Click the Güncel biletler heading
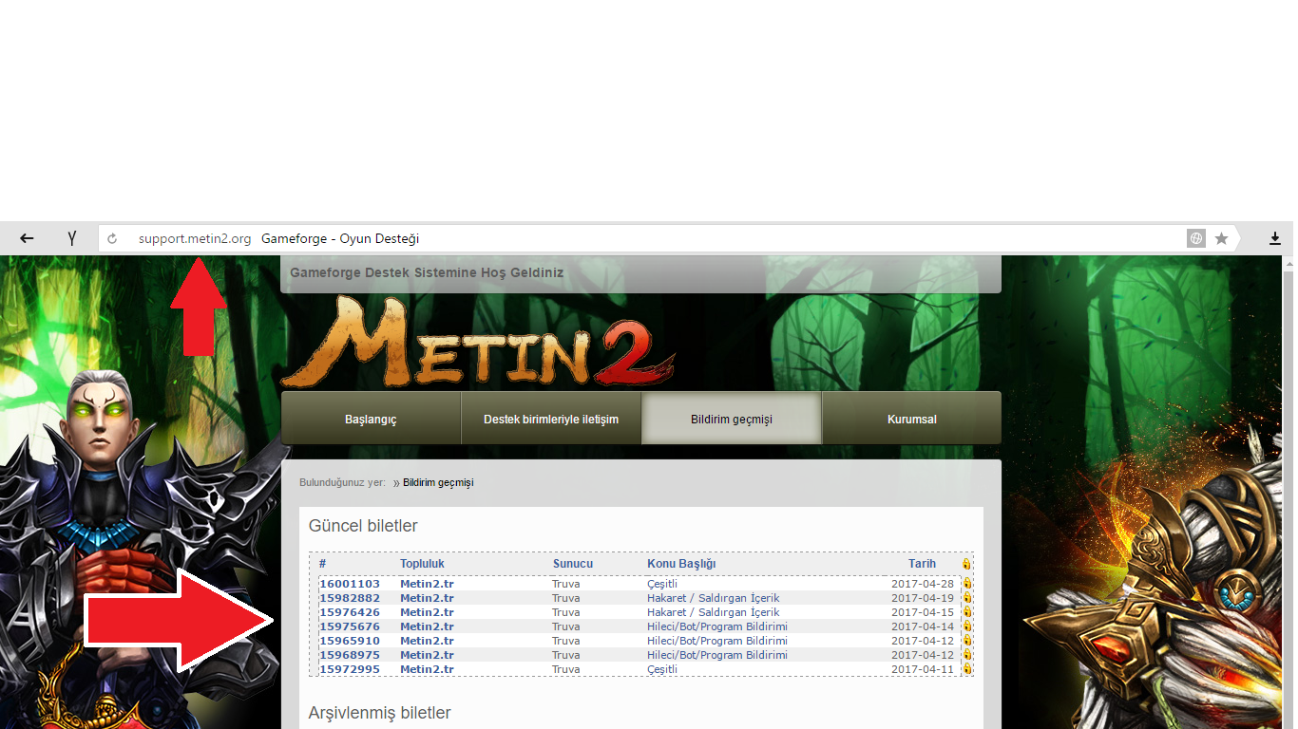1298x729 pixels. [363, 526]
